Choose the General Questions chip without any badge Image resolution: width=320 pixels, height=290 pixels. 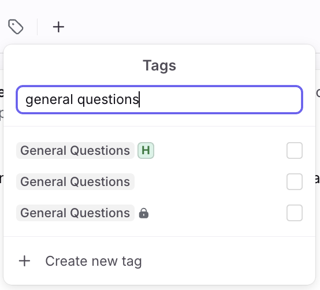pos(75,181)
